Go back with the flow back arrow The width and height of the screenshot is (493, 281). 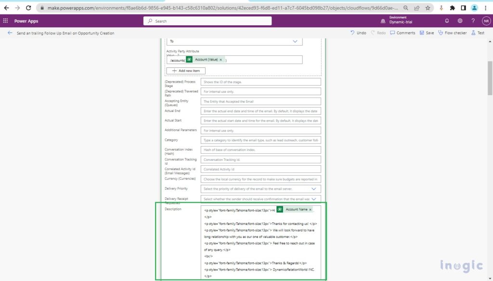coord(10,33)
